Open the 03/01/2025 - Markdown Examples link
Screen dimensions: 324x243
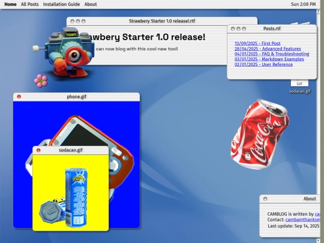tap(269, 59)
